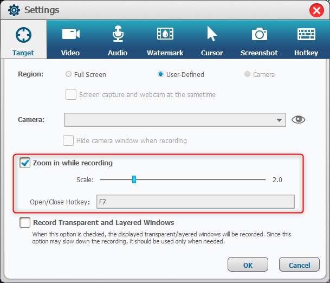Switch to the Watermark tab label
Image resolution: width=330 pixels, height=283 pixels.
[165, 53]
